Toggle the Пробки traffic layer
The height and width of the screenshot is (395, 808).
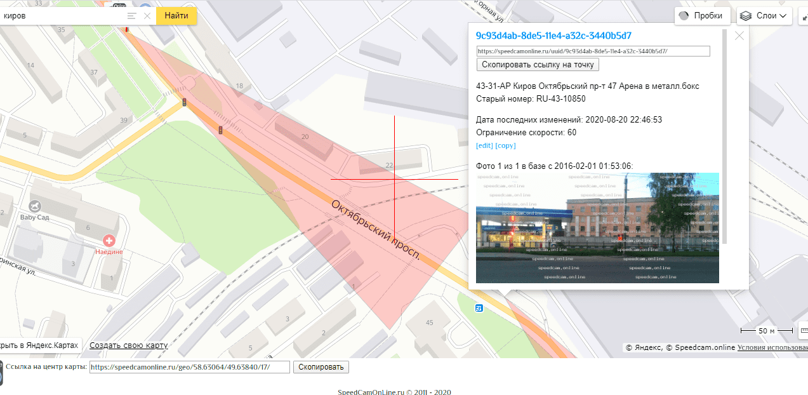702,16
